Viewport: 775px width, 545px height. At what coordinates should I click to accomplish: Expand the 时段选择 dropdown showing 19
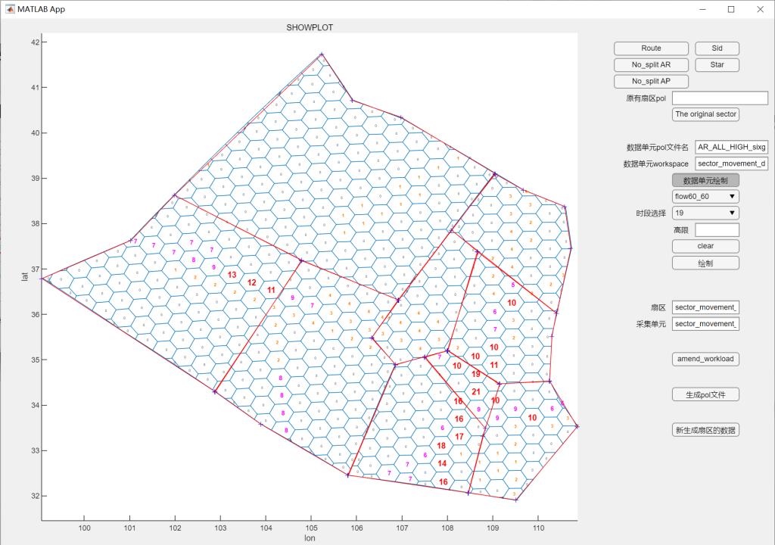click(x=705, y=213)
